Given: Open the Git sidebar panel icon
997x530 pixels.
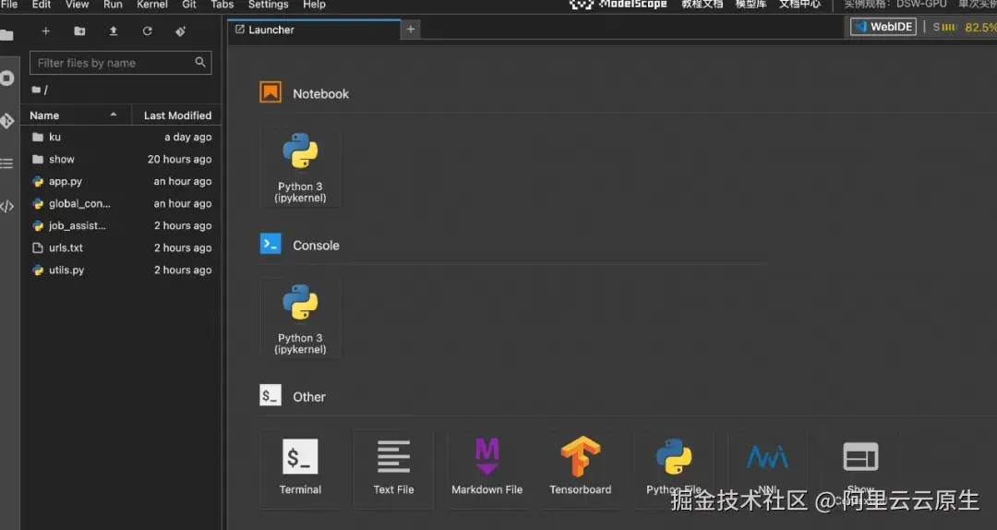Looking at the screenshot, I should point(7,121).
